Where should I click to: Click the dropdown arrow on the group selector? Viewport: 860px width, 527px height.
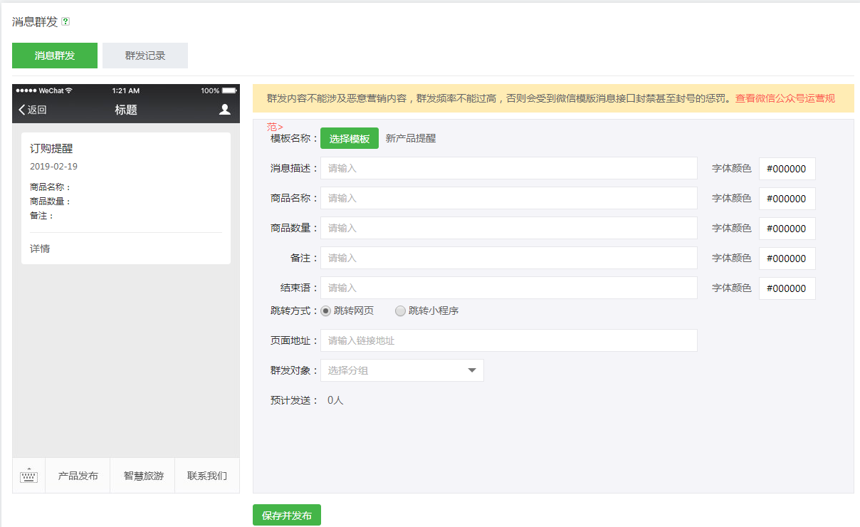tap(471, 370)
